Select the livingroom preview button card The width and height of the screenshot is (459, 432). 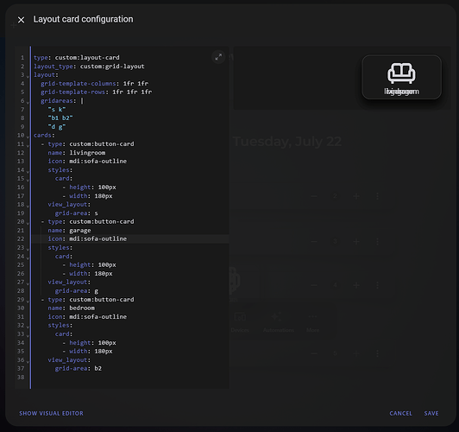[401, 77]
